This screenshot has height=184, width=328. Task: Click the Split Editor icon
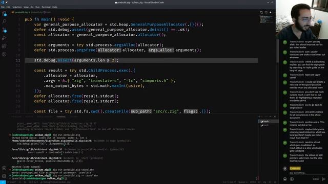point(266,12)
